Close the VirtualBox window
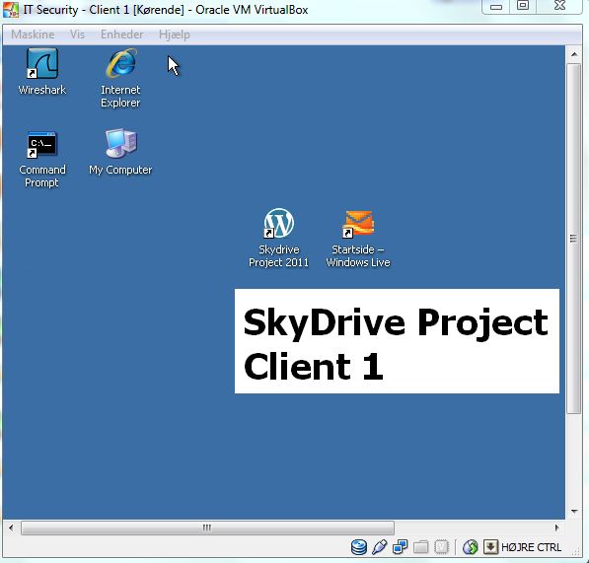The image size is (589, 563). point(559,6)
